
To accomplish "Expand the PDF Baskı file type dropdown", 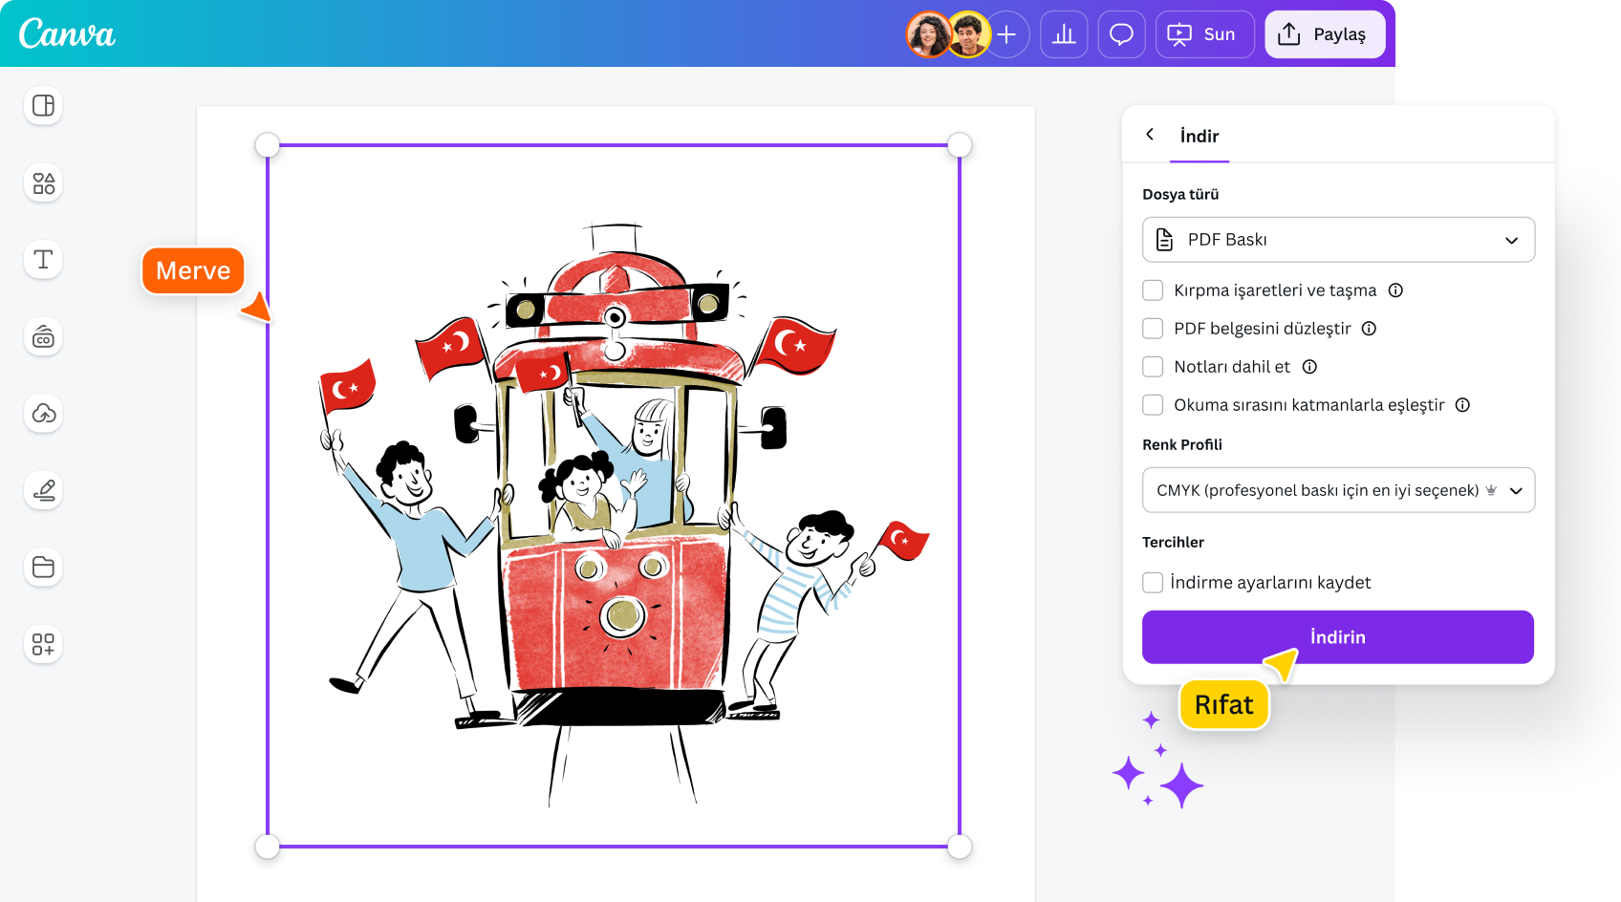I will click(1338, 240).
